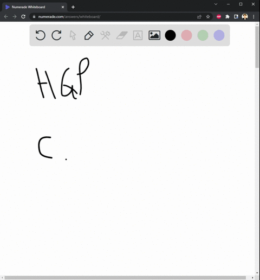
Task: Choose the green pen color
Action: click(x=203, y=35)
